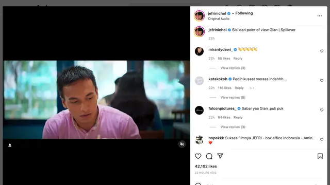Show tagged people icon on video
330x185 pixels.
click(10, 145)
